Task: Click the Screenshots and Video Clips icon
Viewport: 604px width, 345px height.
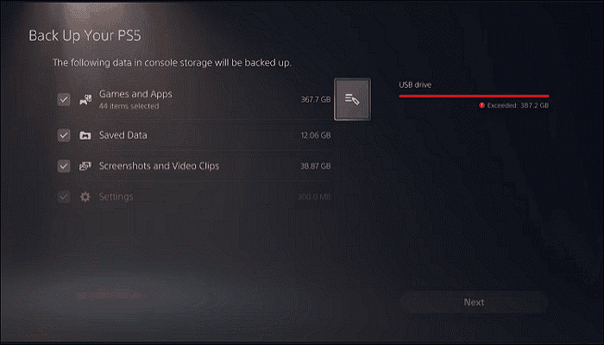Action: [85, 166]
